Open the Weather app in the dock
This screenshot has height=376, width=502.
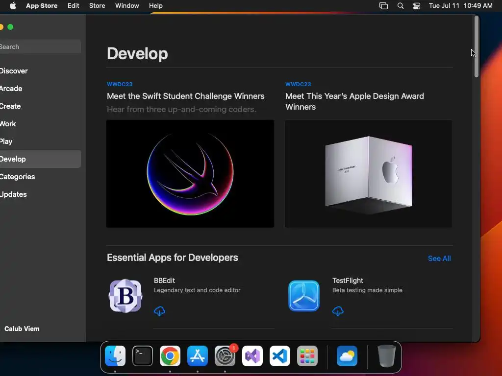pos(347,356)
